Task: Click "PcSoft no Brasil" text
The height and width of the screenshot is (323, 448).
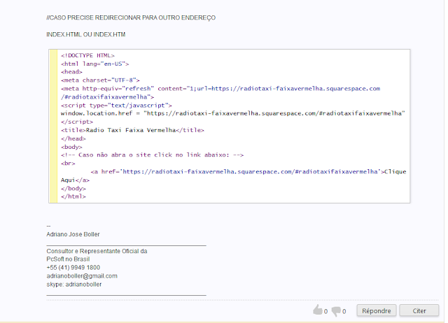Action: [x=68, y=259]
